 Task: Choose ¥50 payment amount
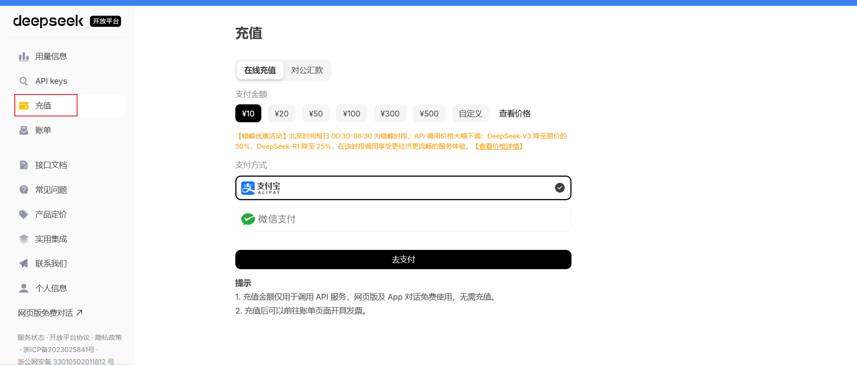316,113
